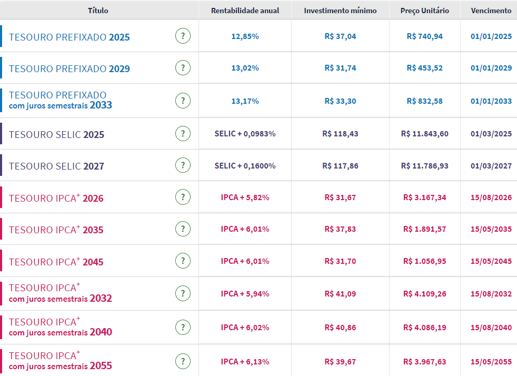Open the Tesouro Prefixado 2025 title link
This screenshot has width=517, height=376.
pyautogui.click(x=69, y=37)
